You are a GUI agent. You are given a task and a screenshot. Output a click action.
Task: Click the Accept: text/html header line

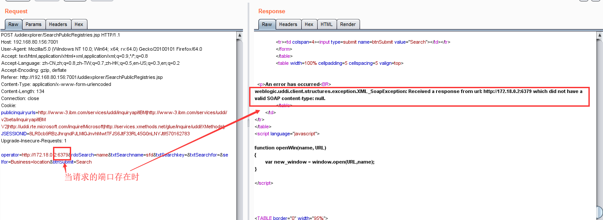pos(74,56)
